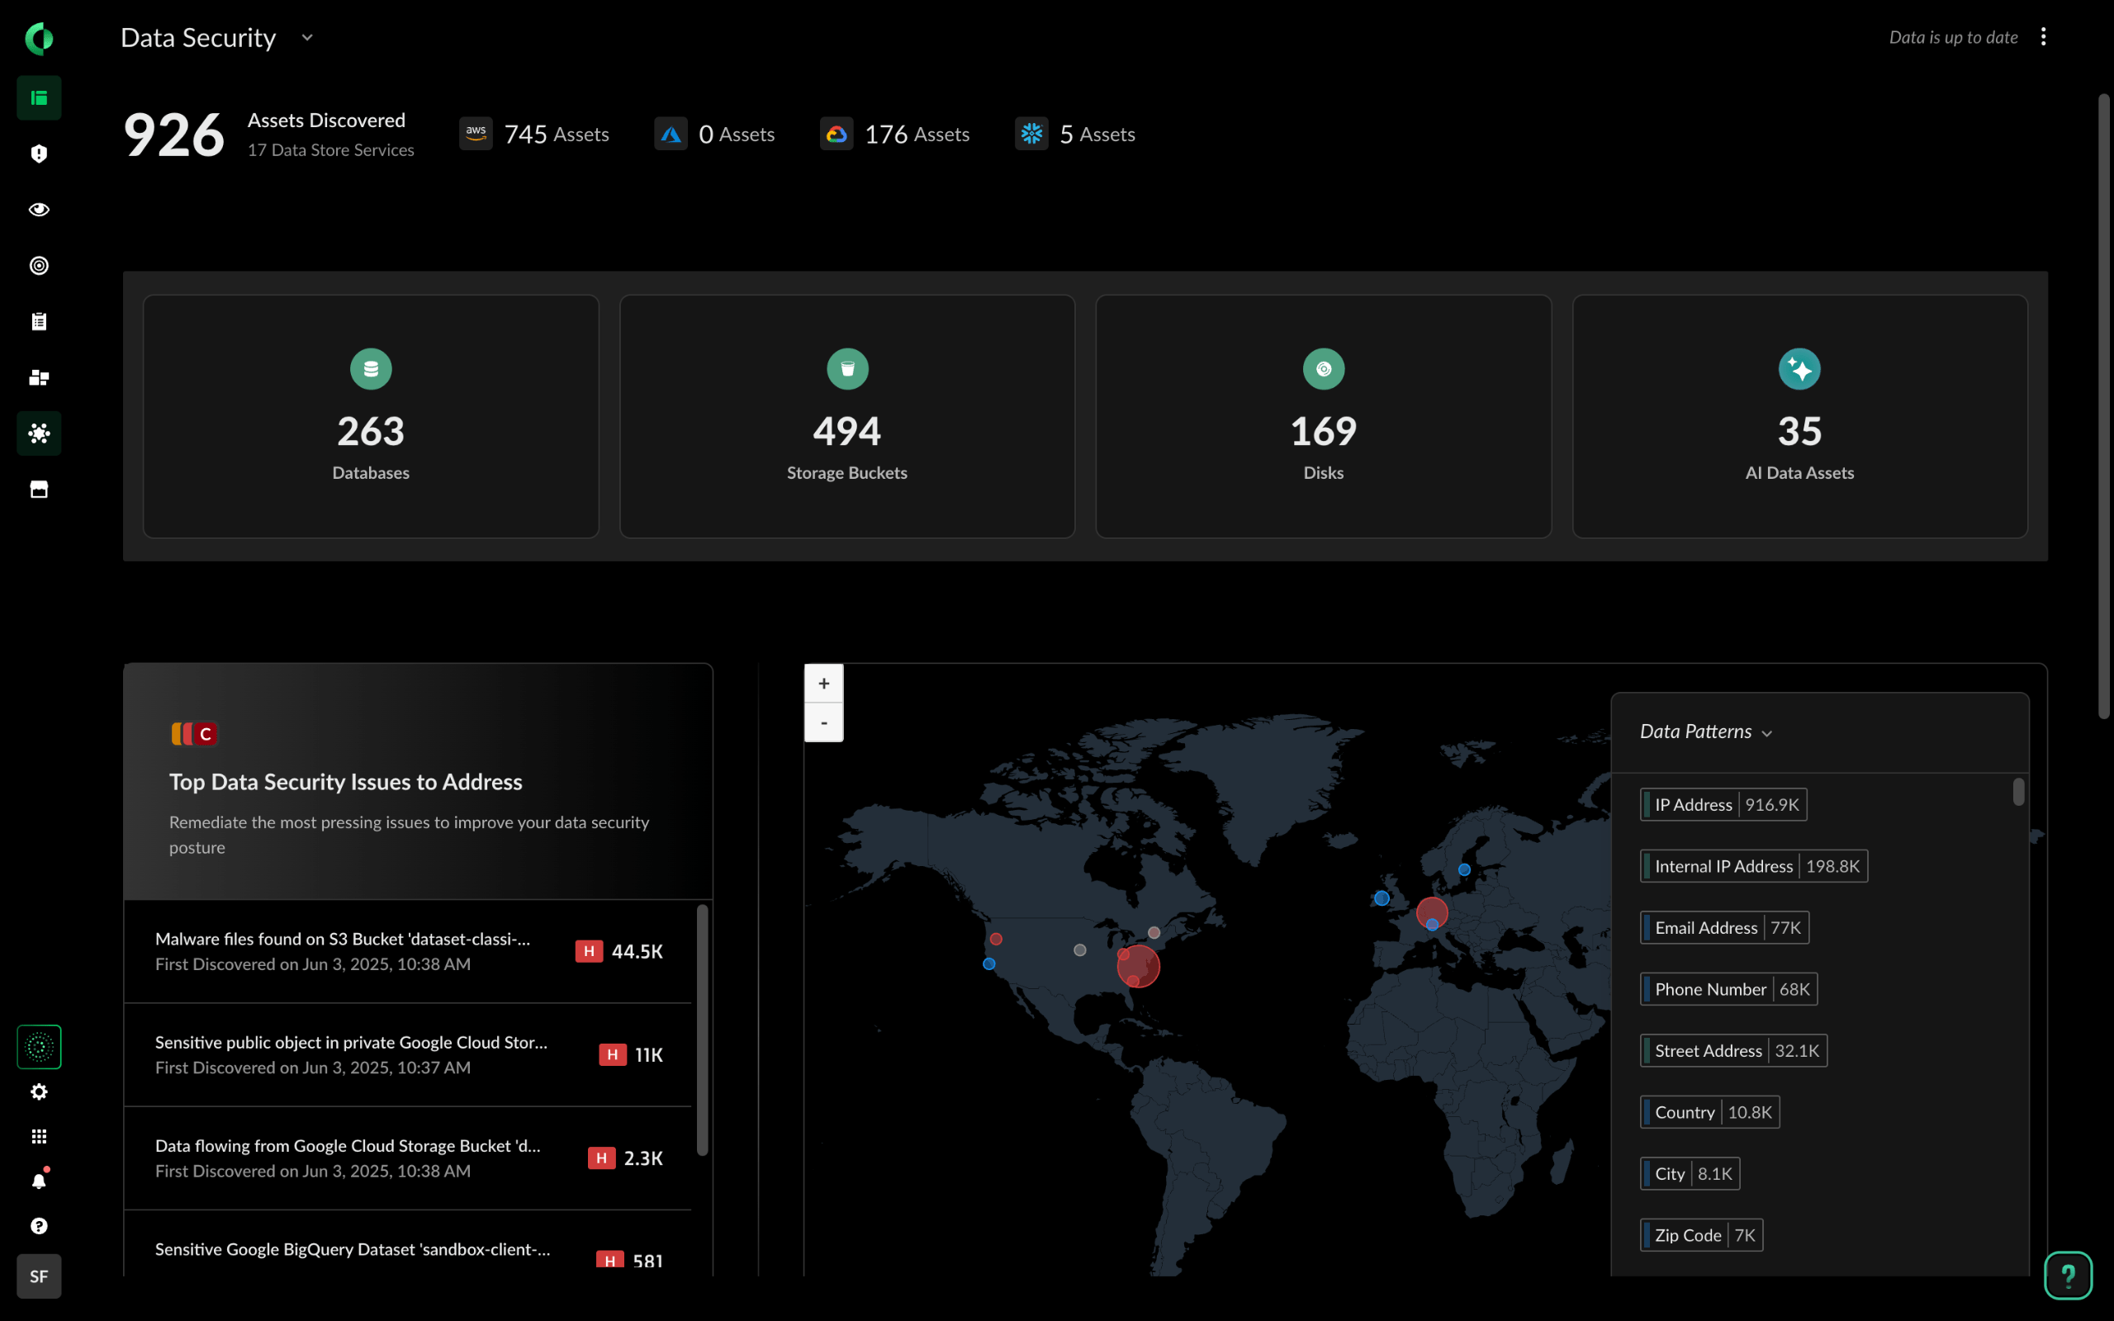Screen dimensions: 2114x1321
Task: Select the classification target icon in the sidebar
Action: pyautogui.click(x=39, y=265)
